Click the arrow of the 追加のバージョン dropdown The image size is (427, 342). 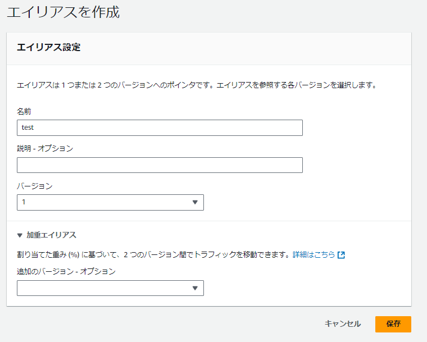point(195,288)
